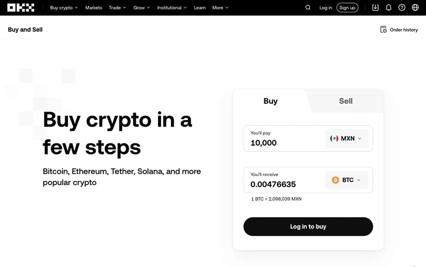
Task: Click the Order history icon
Action: (x=383, y=30)
